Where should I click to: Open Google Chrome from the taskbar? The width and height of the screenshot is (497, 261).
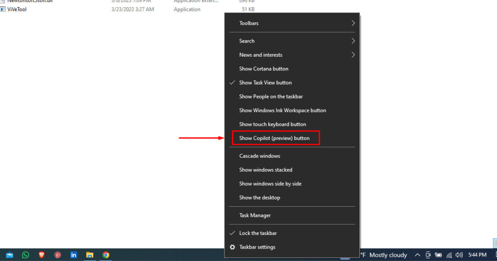pyautogui.click(x=106, y=255)
